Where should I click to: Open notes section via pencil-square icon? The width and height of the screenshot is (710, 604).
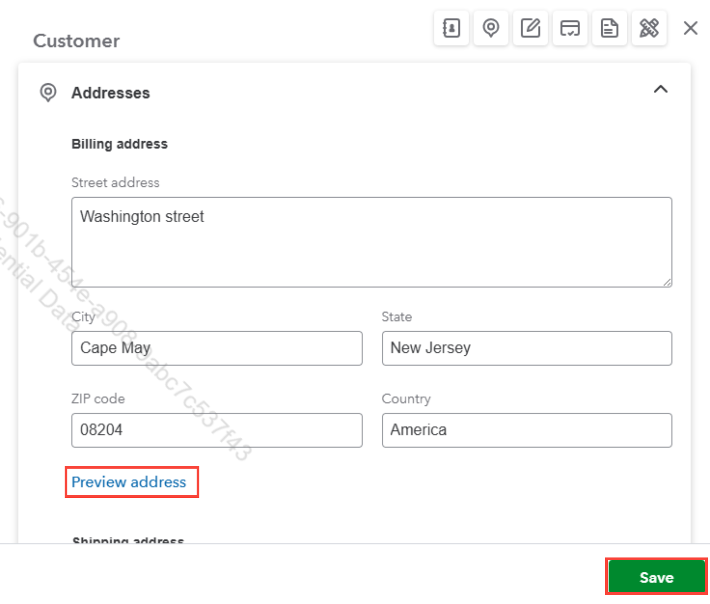click(530, 28)
